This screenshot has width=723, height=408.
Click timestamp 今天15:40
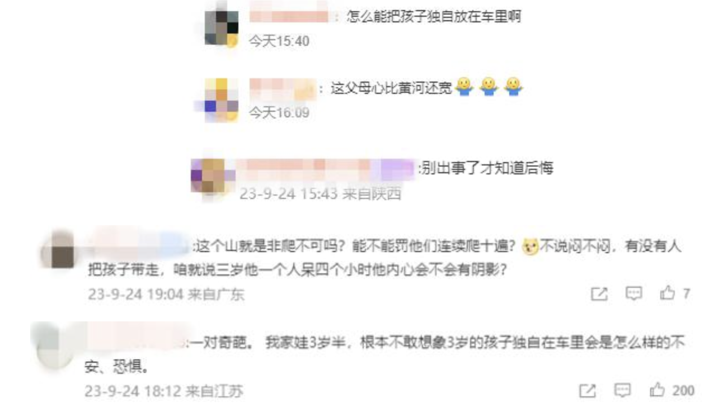point(279,41)
